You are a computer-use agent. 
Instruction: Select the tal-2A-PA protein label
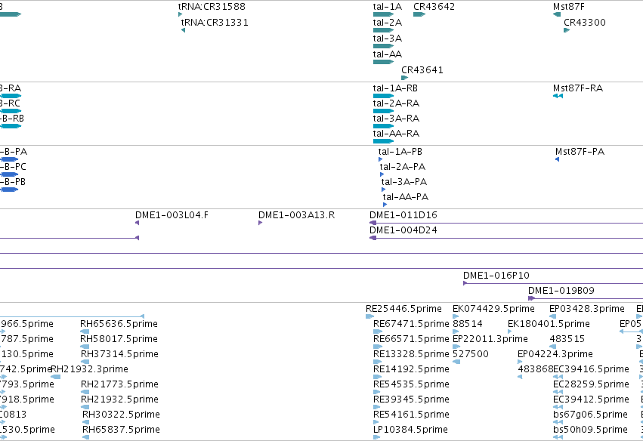[x=402, y=166]
